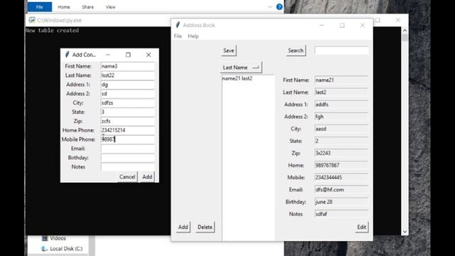
Task: Open the Home tab in File Explorer
Action: (x=63, y=7)
